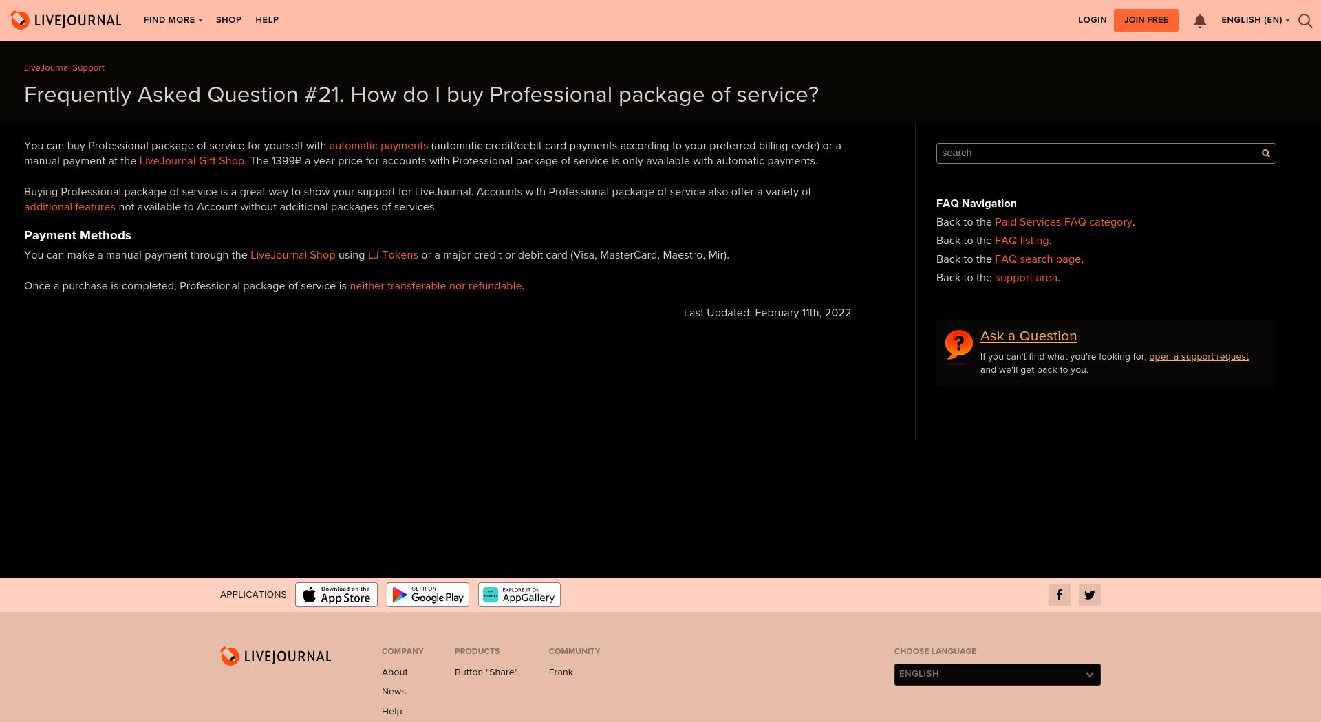Go to Shop in top menu
Screen dimensions: 1321x722
(x=228, y=20)
